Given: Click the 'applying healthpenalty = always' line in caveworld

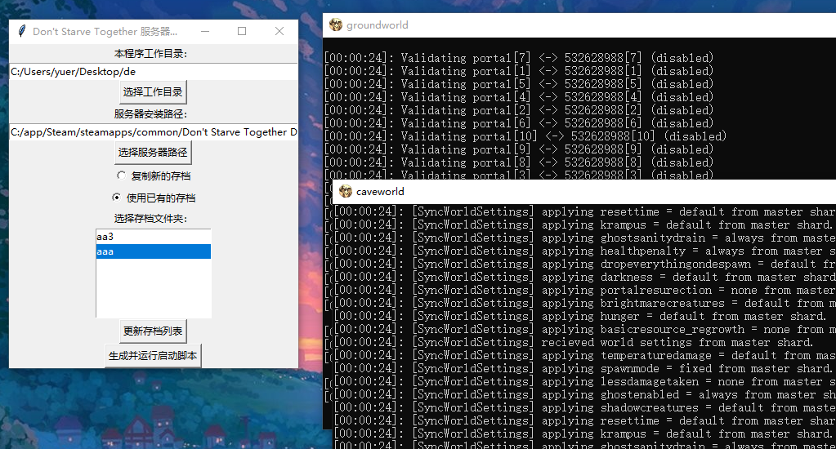Looking at the screenshot, I should point(585,251).
